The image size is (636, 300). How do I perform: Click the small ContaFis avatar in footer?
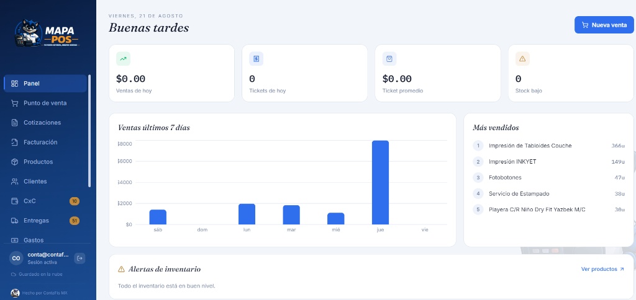[x=15, y=293]
